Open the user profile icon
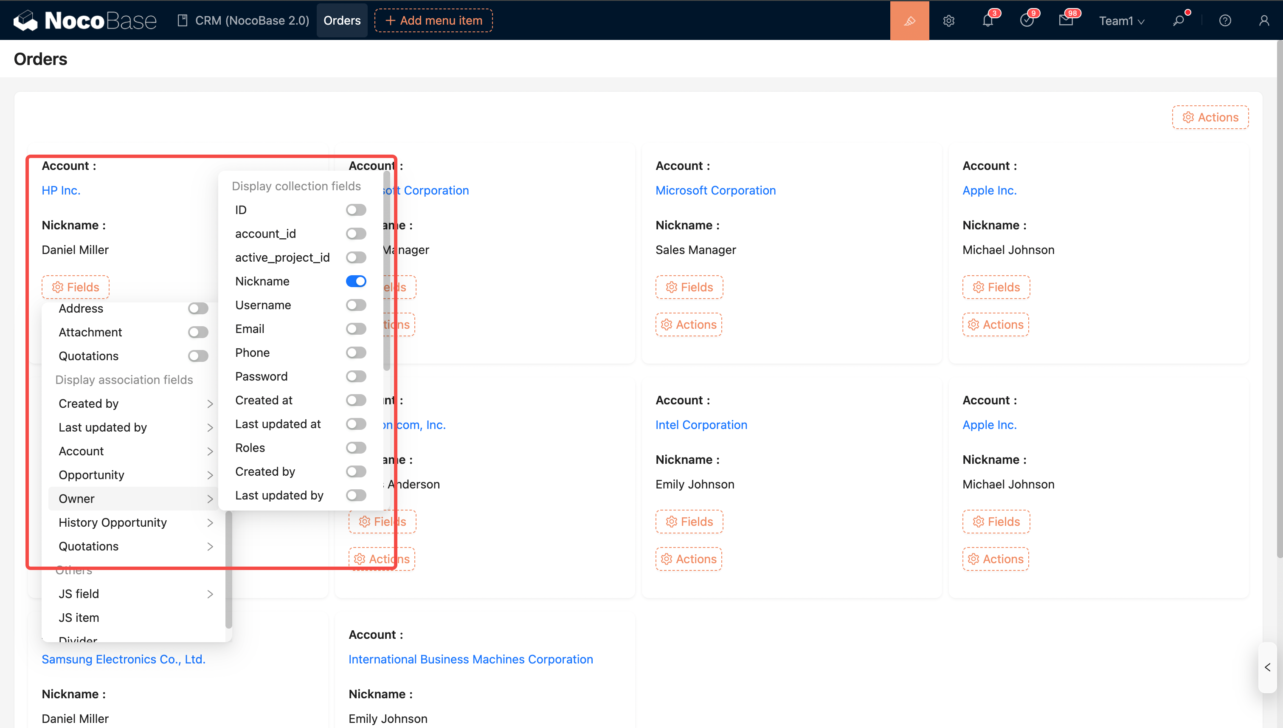Image resolution: width=1283 pixels, height=728 pixels. coord(1263,20)
